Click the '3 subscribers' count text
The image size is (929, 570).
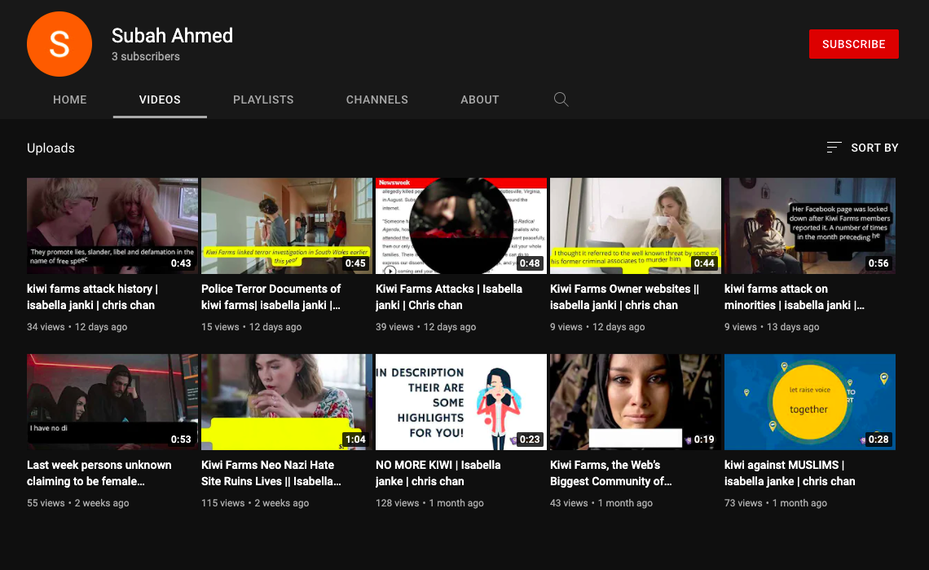coord(146,56)
